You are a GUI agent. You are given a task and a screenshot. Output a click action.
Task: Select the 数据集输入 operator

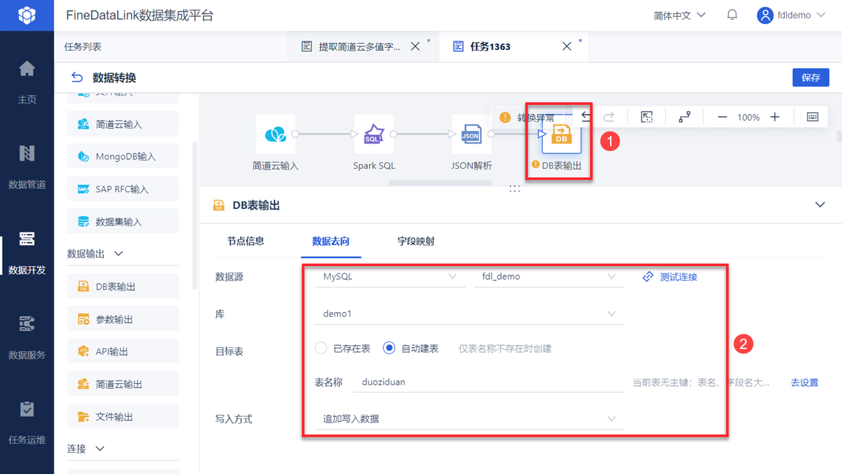pos(122,221)
